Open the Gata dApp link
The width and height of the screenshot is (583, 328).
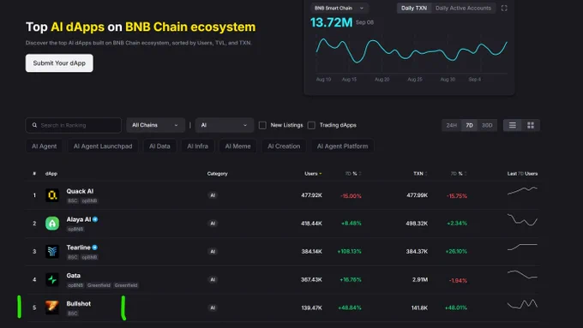click(73, 276)
